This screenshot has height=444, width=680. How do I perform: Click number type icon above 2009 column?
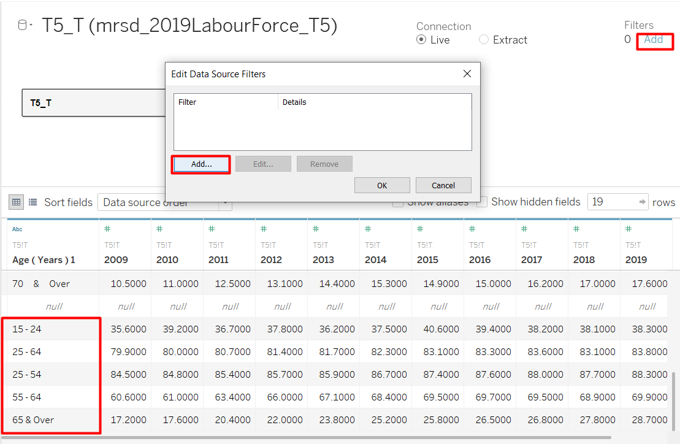107,229
